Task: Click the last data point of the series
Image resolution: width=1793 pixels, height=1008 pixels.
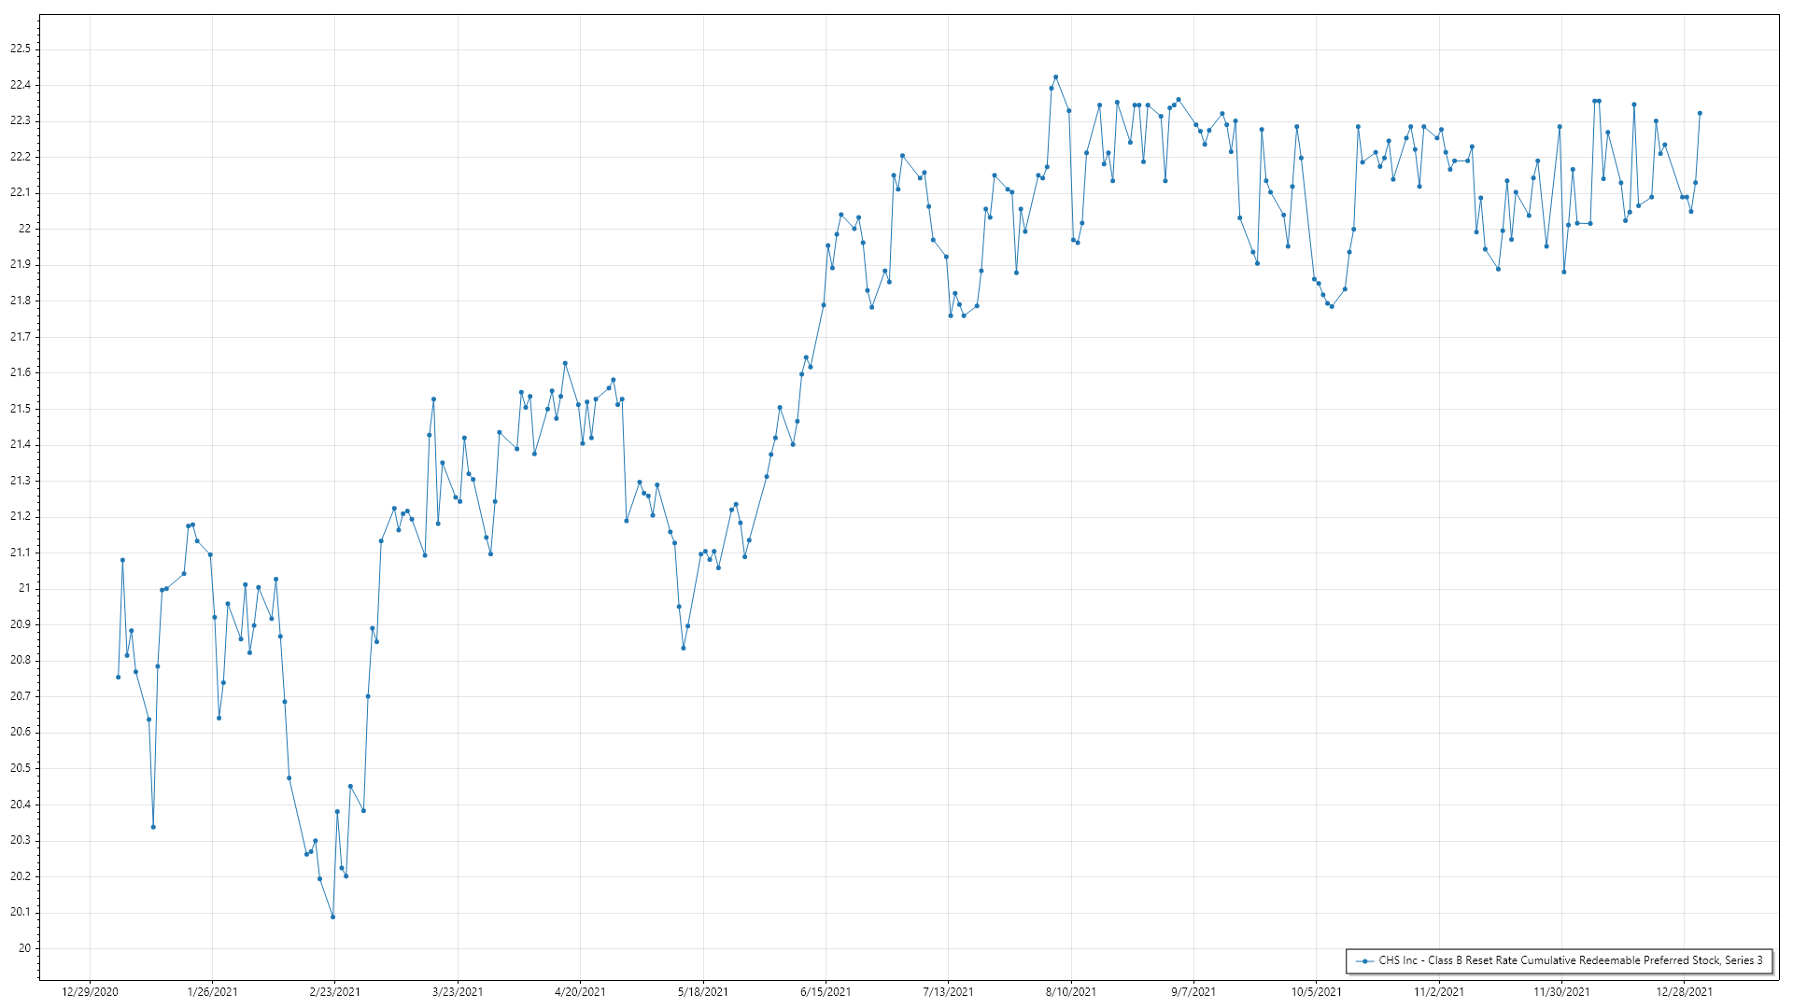Action: [x=1700, y=114]
